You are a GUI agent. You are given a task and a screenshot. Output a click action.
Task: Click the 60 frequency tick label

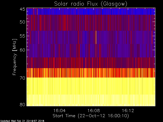[22, 50]
